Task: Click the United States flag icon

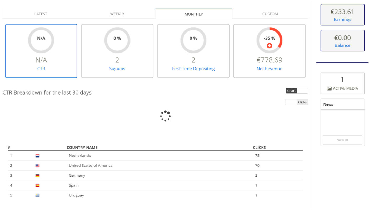Action: pos(37,166)
